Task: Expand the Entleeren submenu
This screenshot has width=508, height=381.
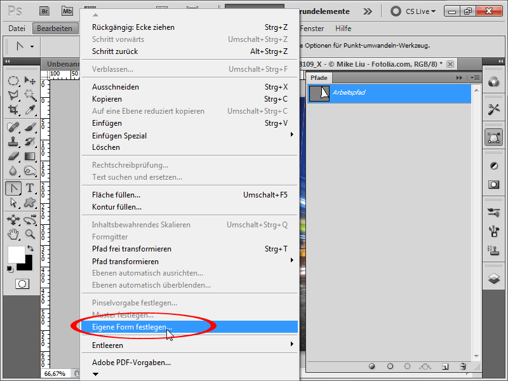Action: (291, 344)
